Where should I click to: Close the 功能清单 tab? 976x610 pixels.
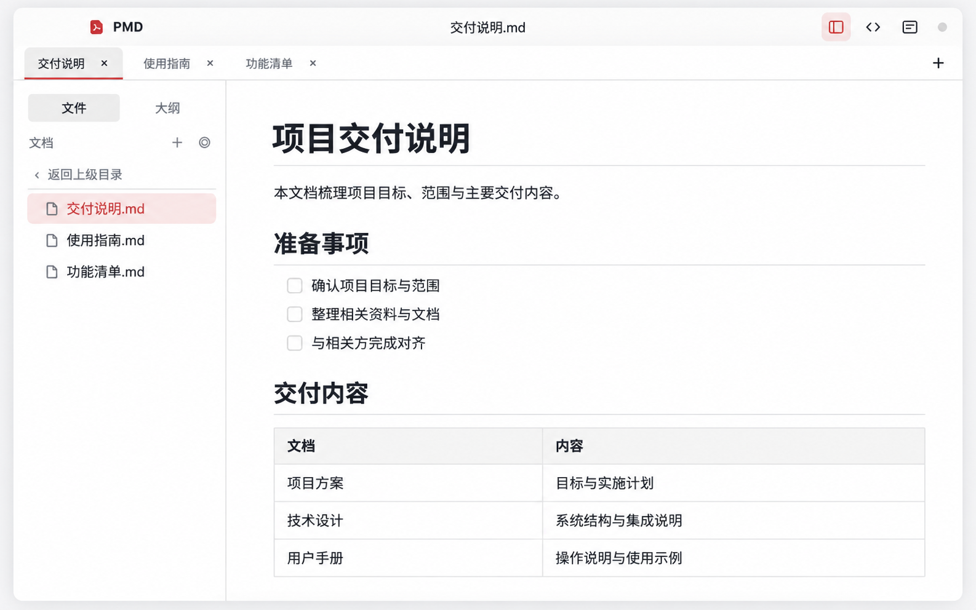click(x=313, y=63)
